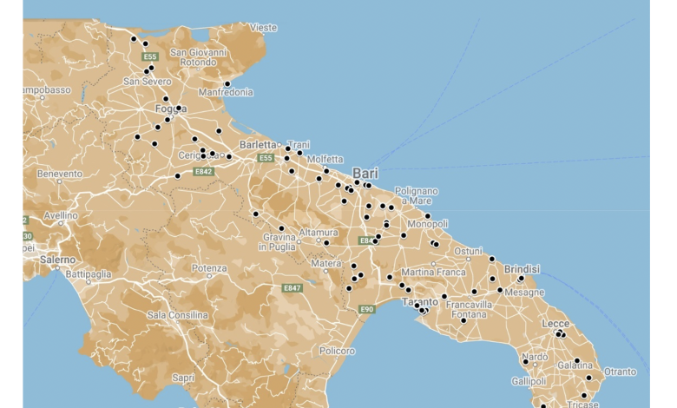Select the Brindisi city label
The image size is (677, 408).
(522, 269)
